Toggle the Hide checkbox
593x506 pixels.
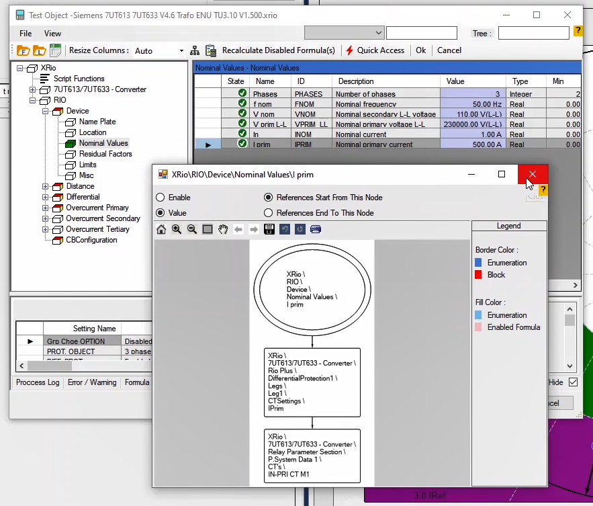coord(573,382)
